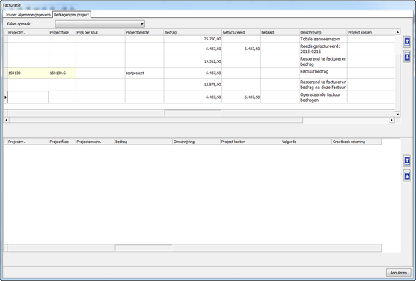The width and height of the screenshot is (416, 281).
Task: Click the empty Projectnr. cell in active row
Action: point(28,97)
